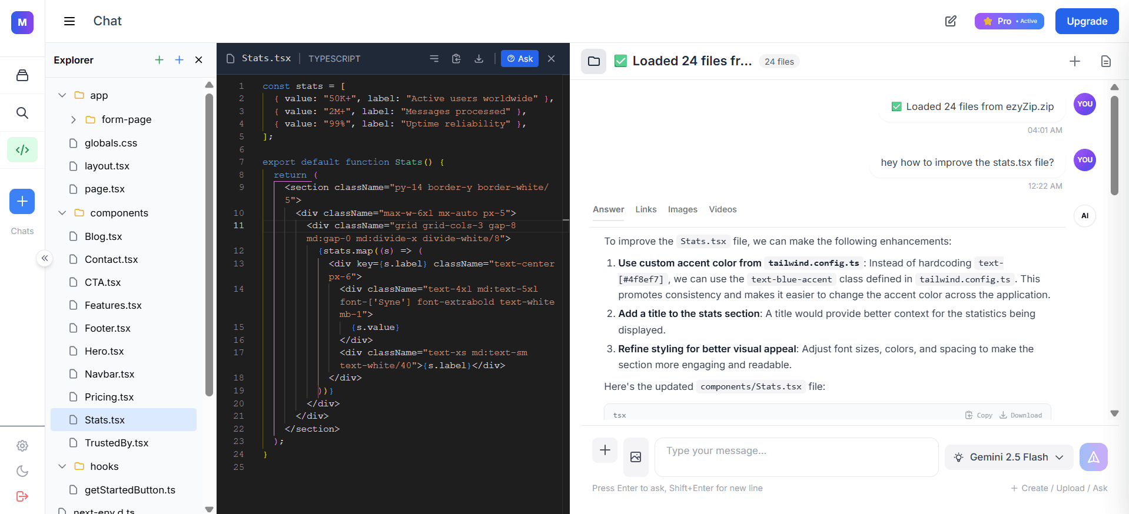Focus the Type your message input
This screenshot has width=1129, height=514.
(796, 457)
